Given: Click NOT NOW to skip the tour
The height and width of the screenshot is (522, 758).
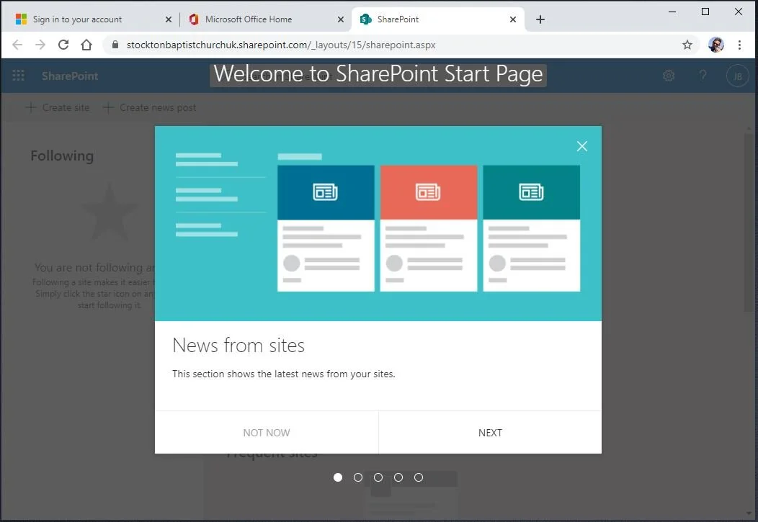Looking at the screenshot, I should pyautogui.click(x=267, y=433).
